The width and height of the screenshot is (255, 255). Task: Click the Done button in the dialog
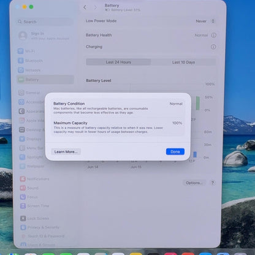click(175, 151)
